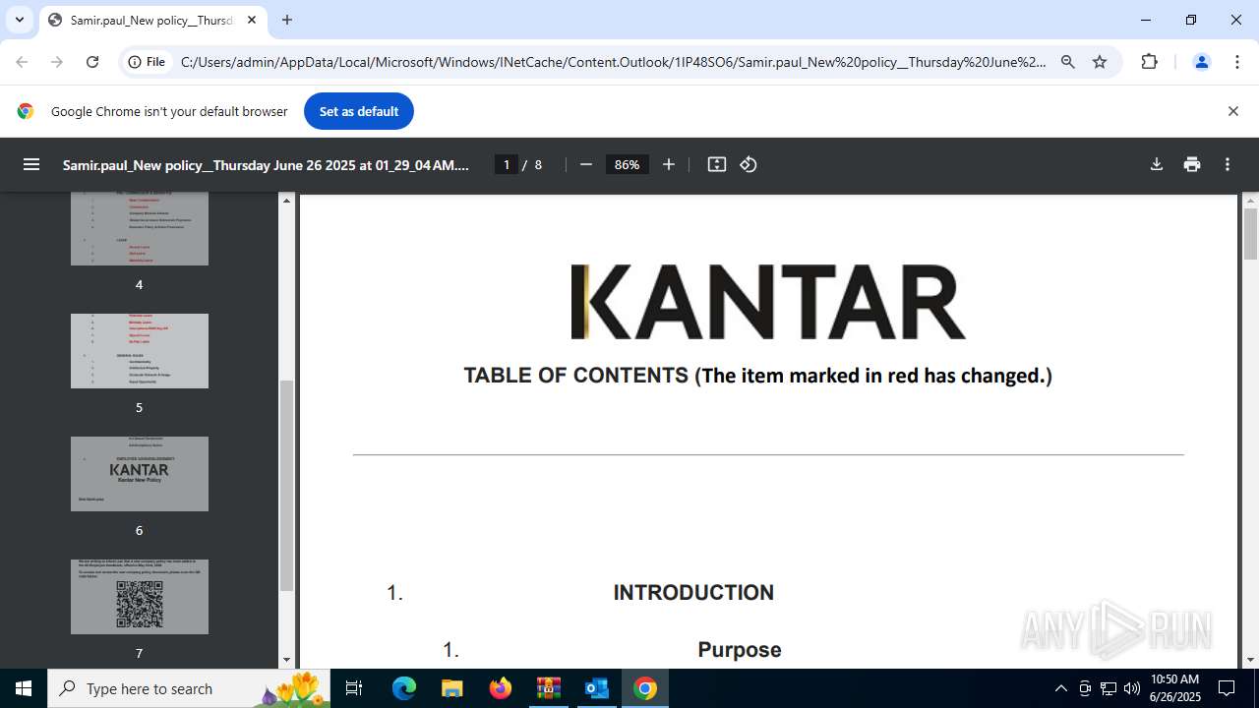Open the Chrome three-dot menu
Viewport: 1259px width, 708px height.
point(1237,62)
